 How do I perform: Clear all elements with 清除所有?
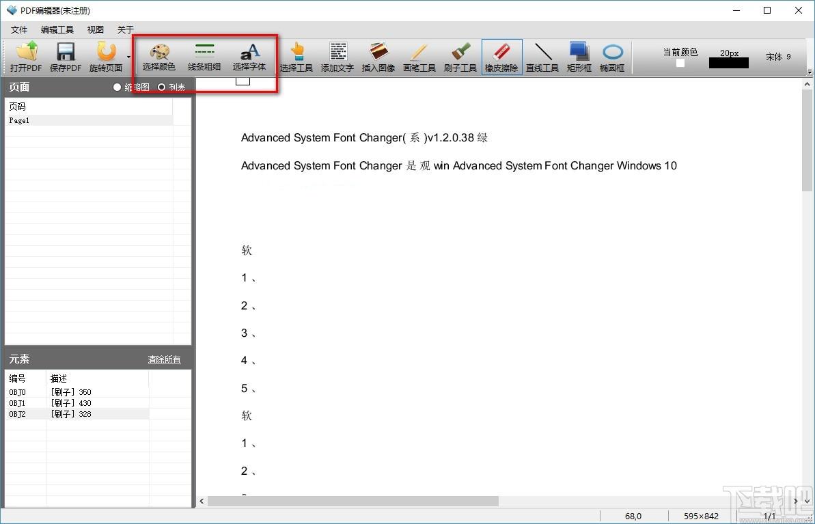coord(164,359)
